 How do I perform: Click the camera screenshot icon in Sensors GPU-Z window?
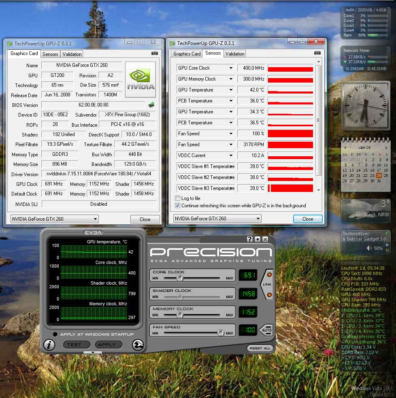point(317,53)
